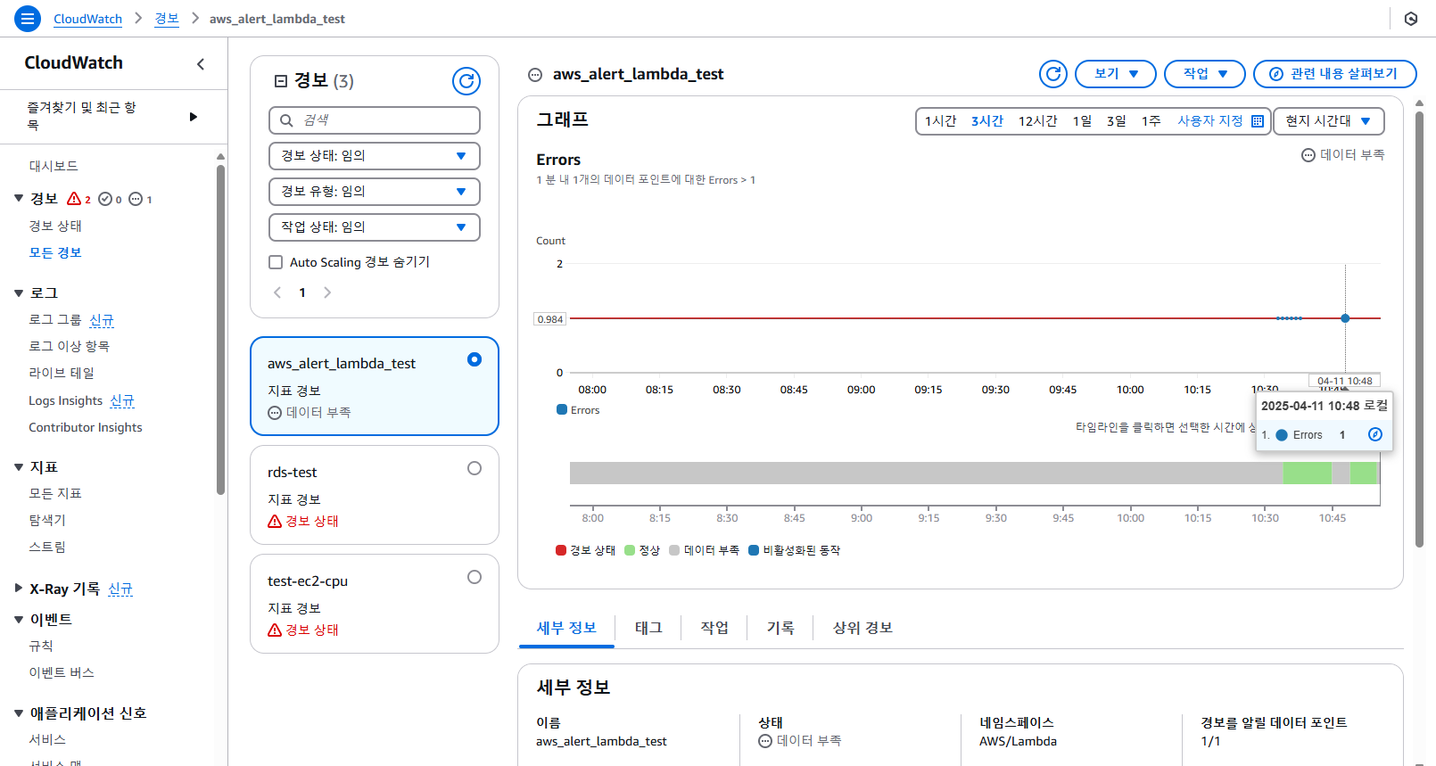The height and width of the screenshot is (766, 1436).
Task: Click the compass icon in the Errors tooltip
Action: (x=1374, y=434)
